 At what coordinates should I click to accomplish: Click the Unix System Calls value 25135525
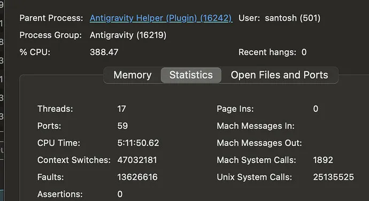333,177
